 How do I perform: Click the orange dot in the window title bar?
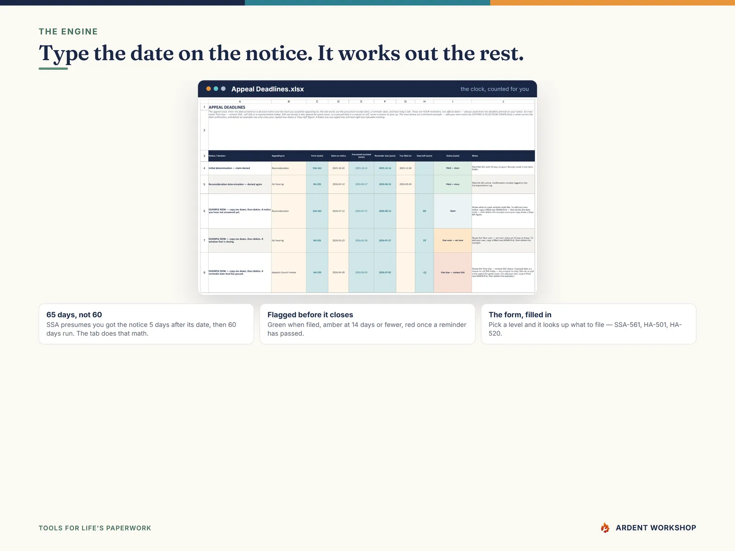tap(209, 89)
